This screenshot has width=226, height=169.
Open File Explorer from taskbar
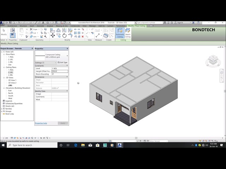coord(83,145)
